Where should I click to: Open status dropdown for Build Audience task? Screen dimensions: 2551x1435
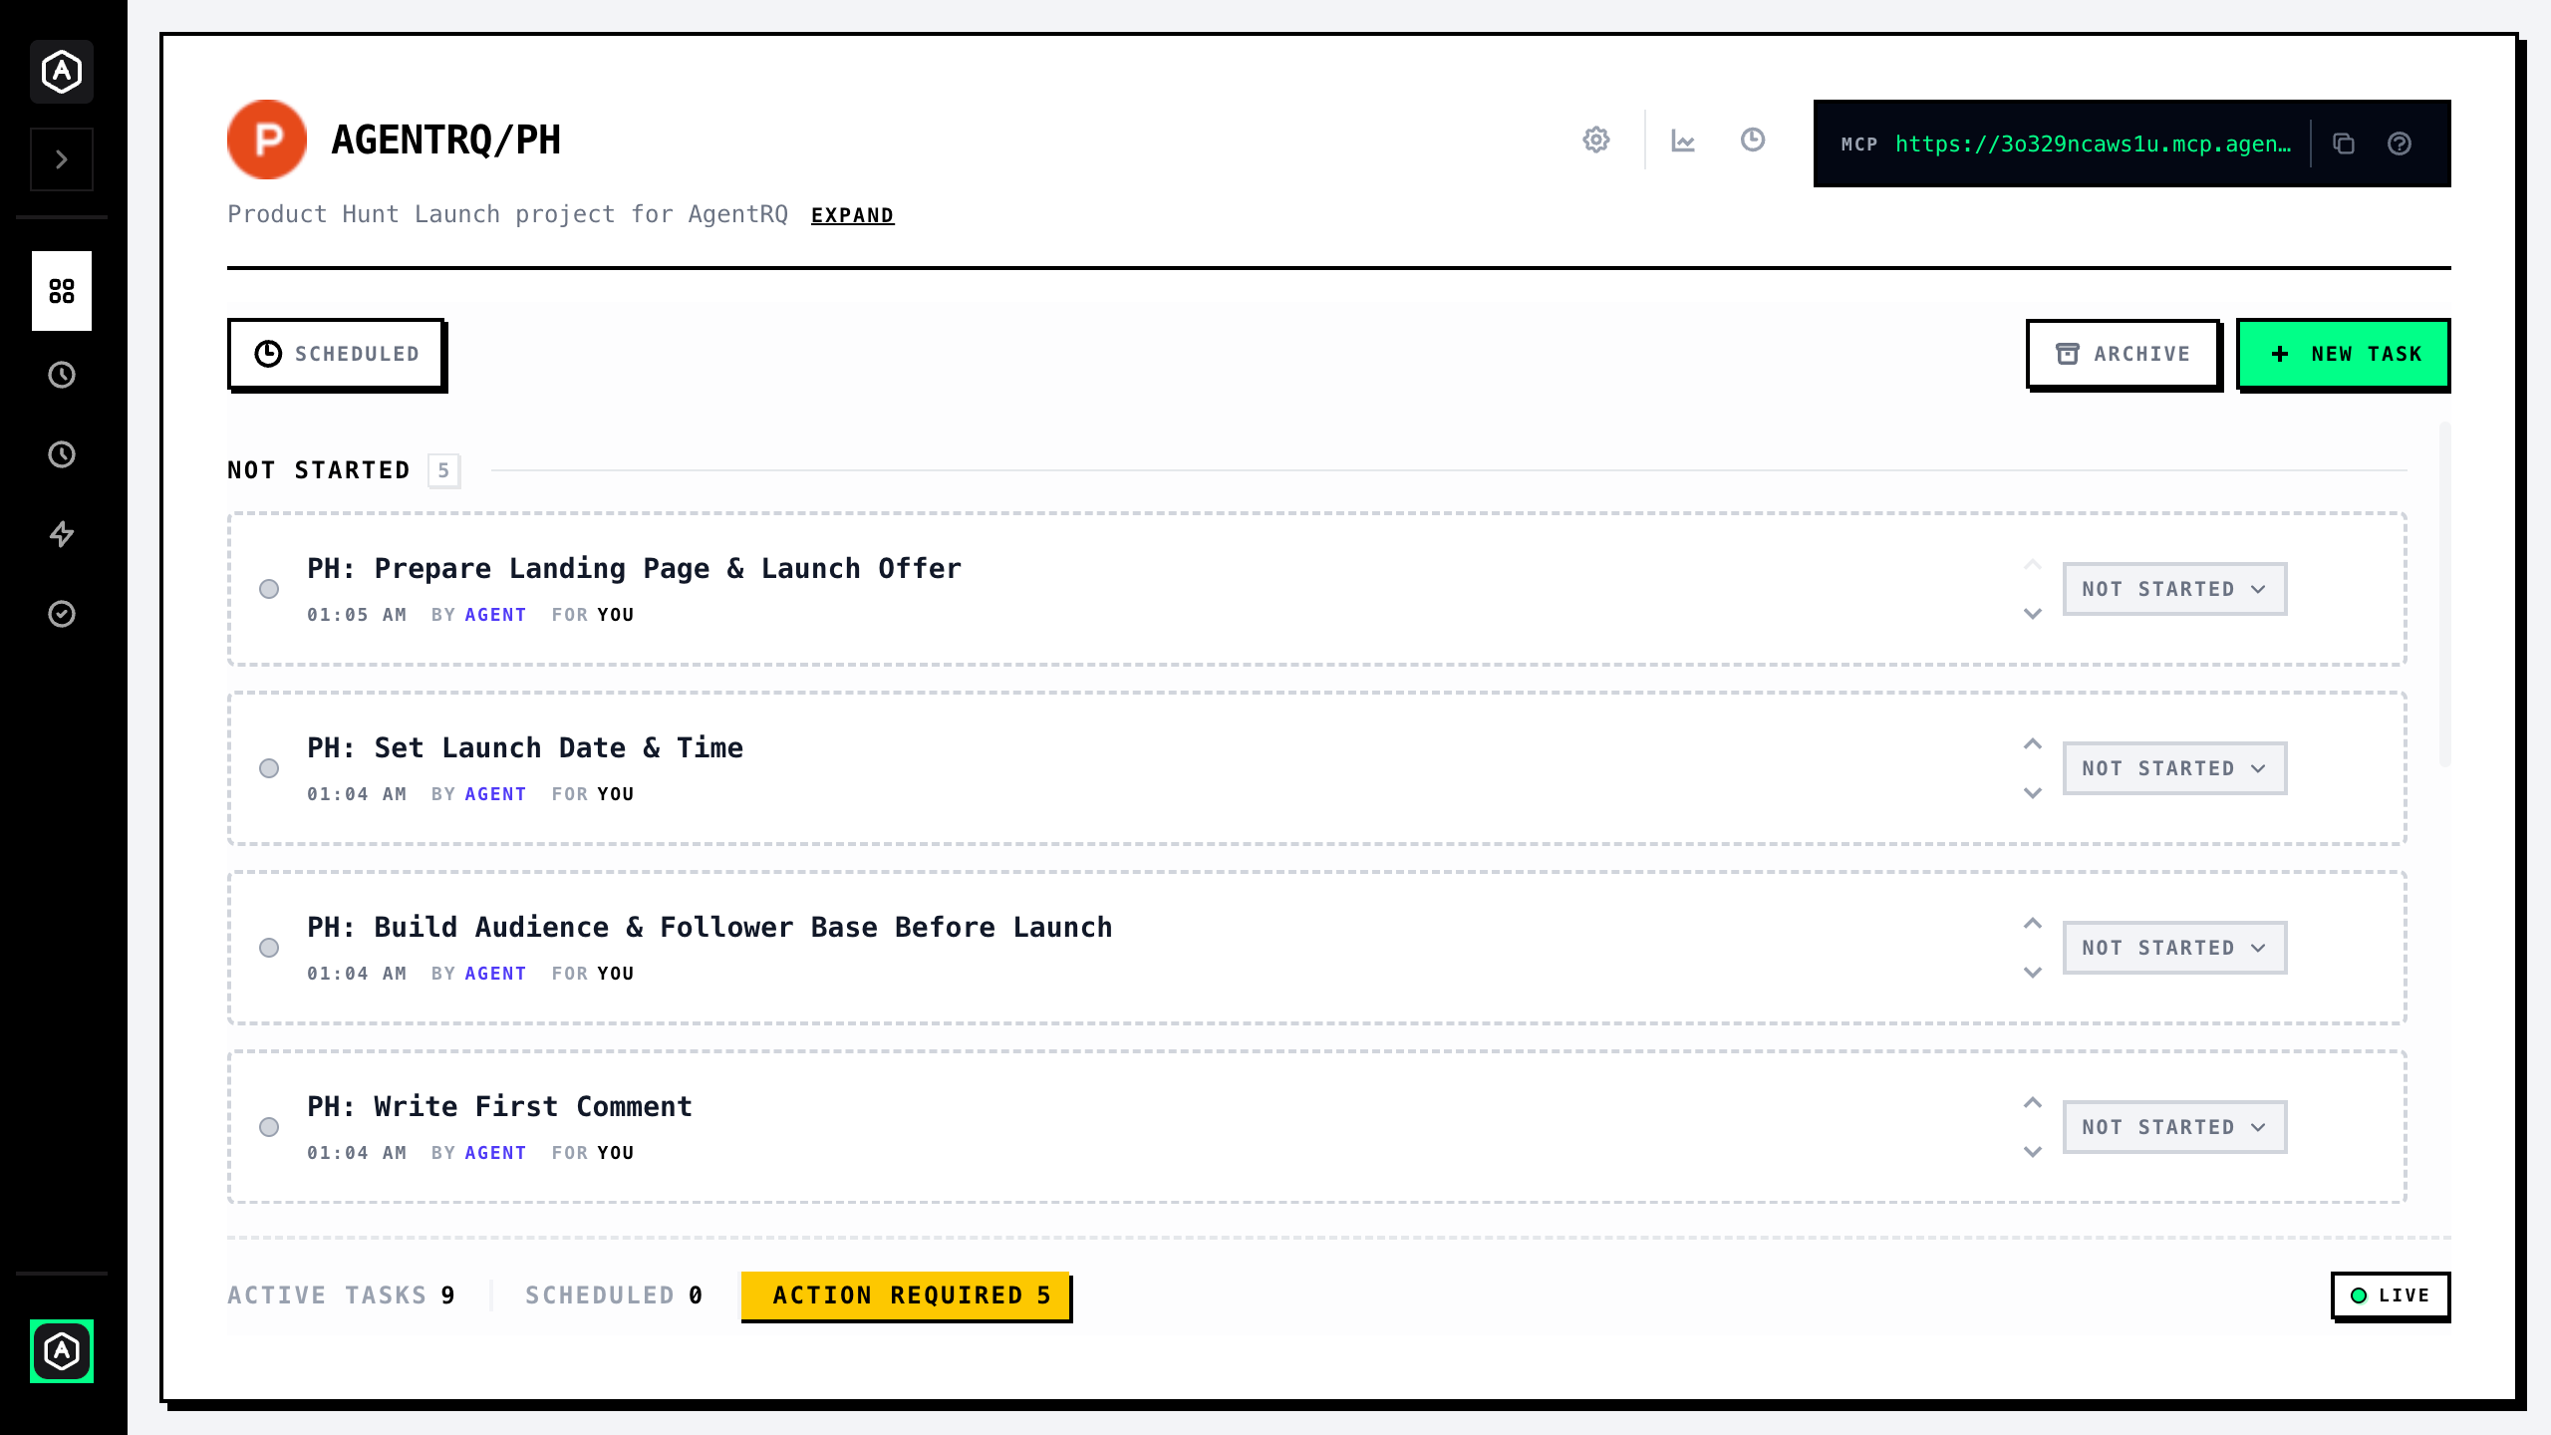click(x=2174, y=948)
